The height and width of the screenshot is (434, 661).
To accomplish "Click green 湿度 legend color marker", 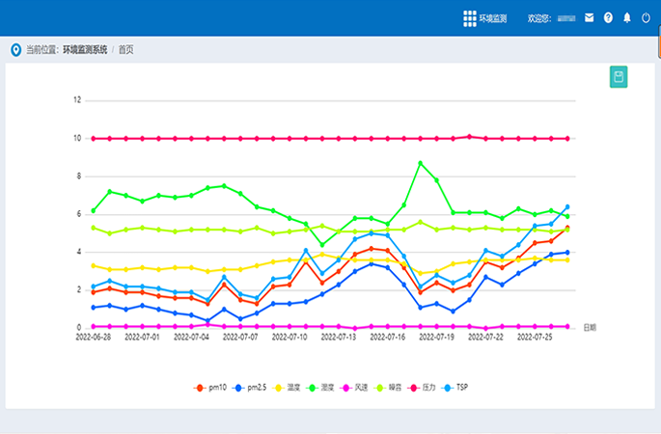I will pos(312,387).
